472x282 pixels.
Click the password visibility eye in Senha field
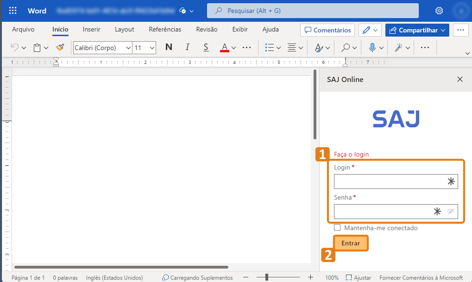(451, 212)
